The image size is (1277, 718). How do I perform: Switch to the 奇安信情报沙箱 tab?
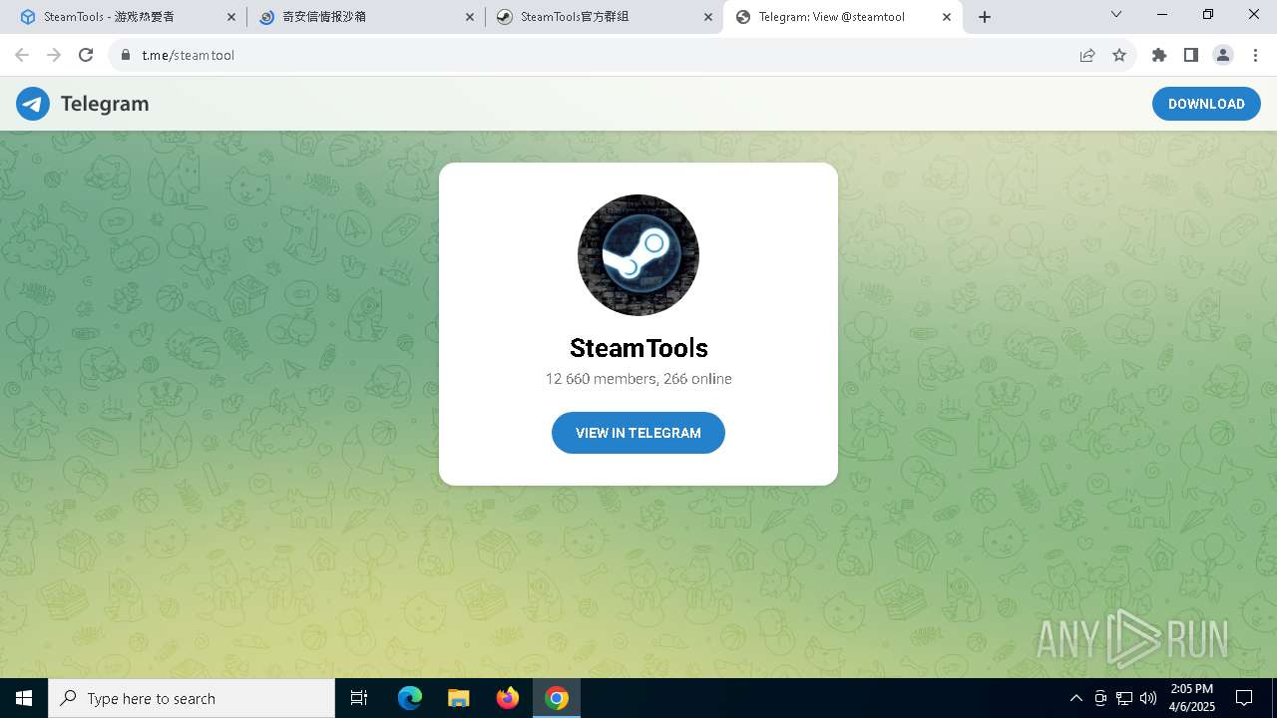click(366, 17)
